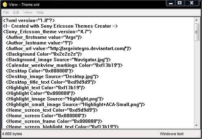
Task: Maximize the Theme.xml viewer window
Action: click(x=180, y=3)
